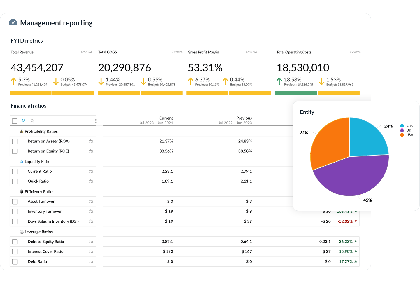Screen dimensions: 420x283
Task: Expand all rows with the blue double chevron
Action: click(x=23, y=120)
